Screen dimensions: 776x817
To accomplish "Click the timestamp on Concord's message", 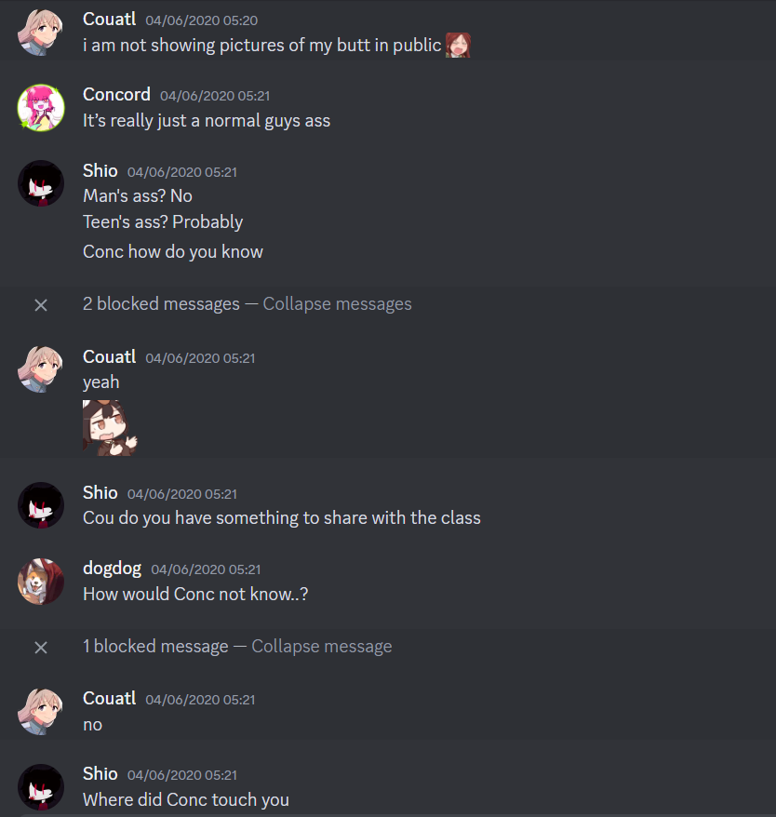I will (x=215, y=96).
